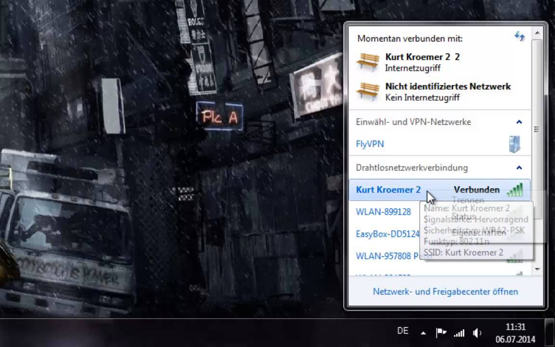This screenshot has width=555, height=347.
Task: Click Nicht identifiziertes Netzwerk entry
Action: click(448, 86)
